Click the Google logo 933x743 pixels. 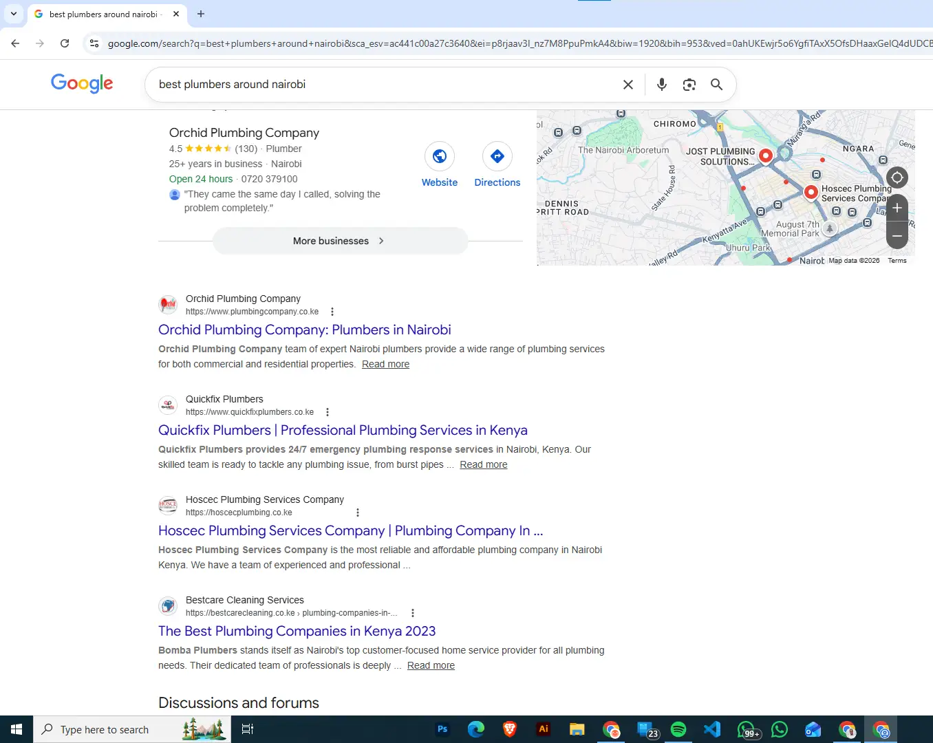tap(82, 83)
